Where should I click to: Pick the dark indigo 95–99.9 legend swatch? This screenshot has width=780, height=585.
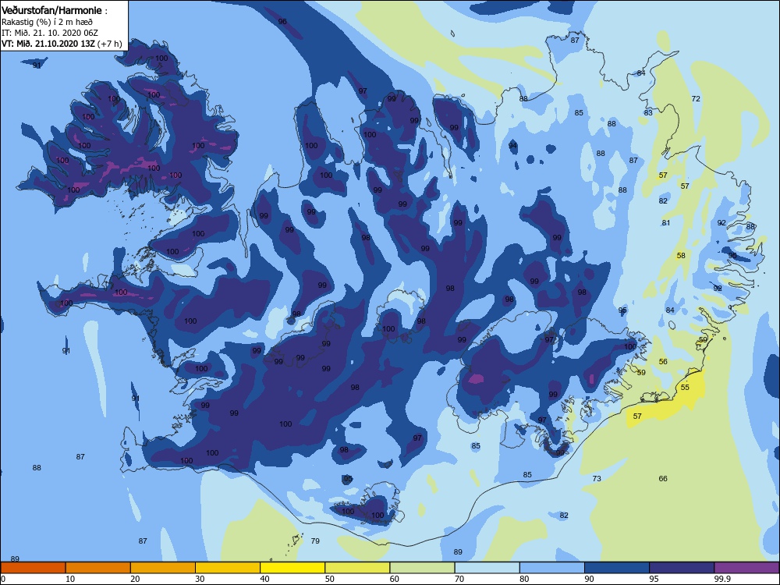[x=682, y=568]
